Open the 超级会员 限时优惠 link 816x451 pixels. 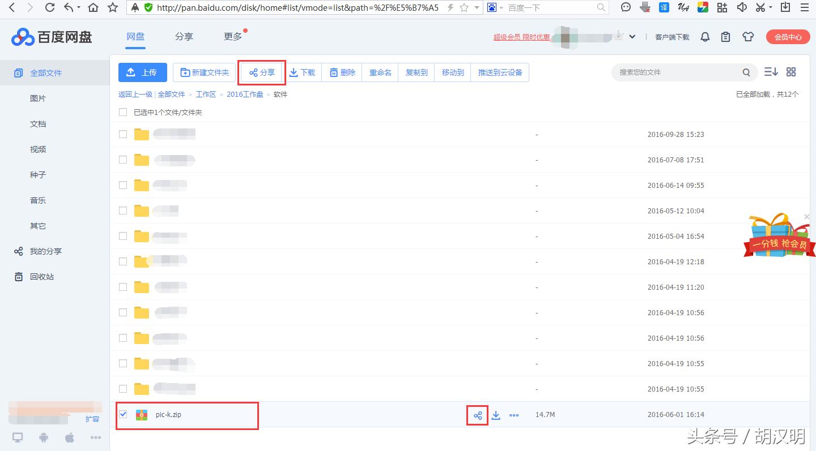pos(521,37)
